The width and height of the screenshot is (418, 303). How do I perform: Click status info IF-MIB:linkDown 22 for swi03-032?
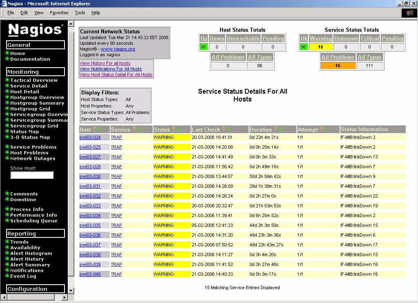[359, 196]
